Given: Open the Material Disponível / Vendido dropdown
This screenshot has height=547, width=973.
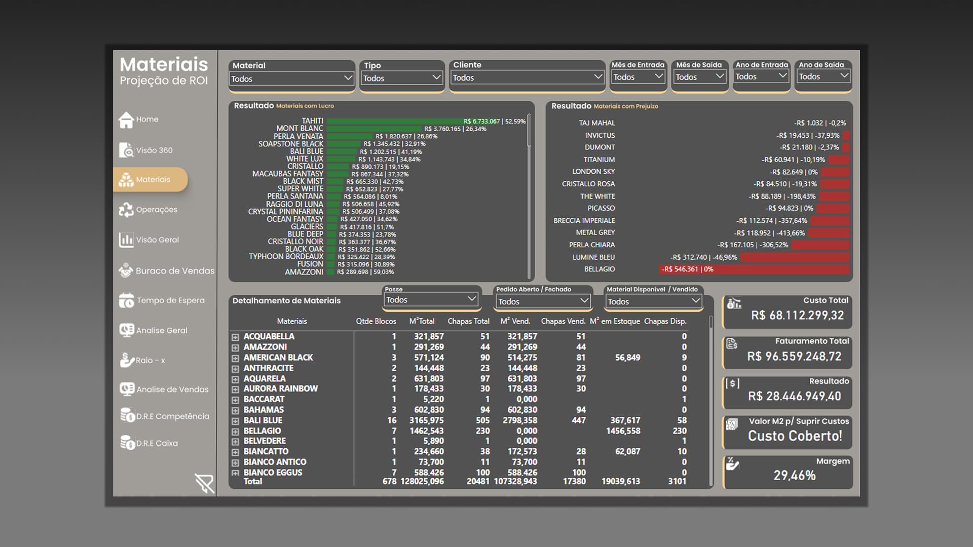Looking at the screenshot, I should [x=654, y=301].
